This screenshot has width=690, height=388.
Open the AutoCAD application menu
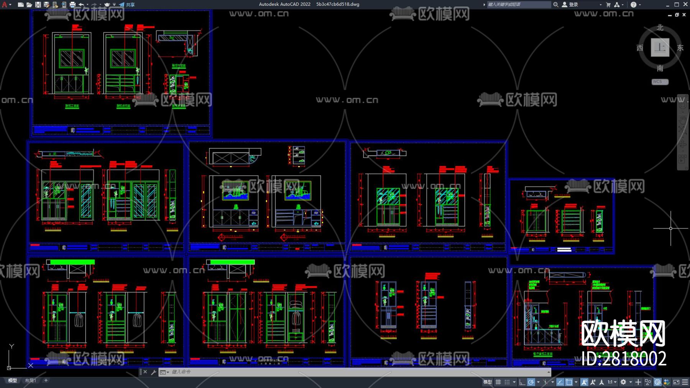[x=5, y=5]
